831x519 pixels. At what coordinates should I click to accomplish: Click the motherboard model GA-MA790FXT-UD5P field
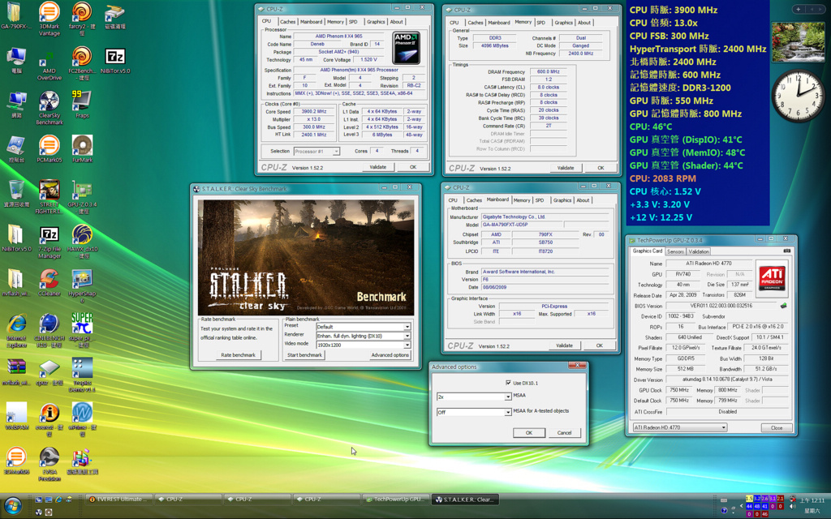click(x=522, y=225)
